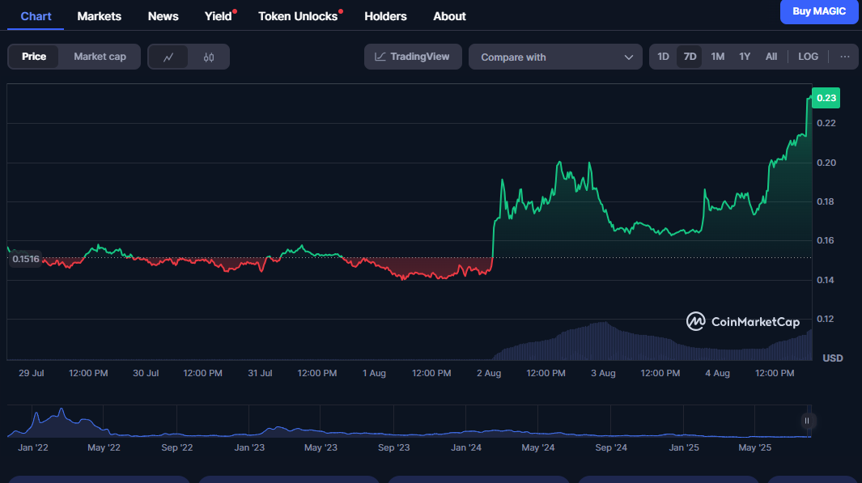Select the Market cap toggle
This screenshot has width=862, height=483.
100,57
